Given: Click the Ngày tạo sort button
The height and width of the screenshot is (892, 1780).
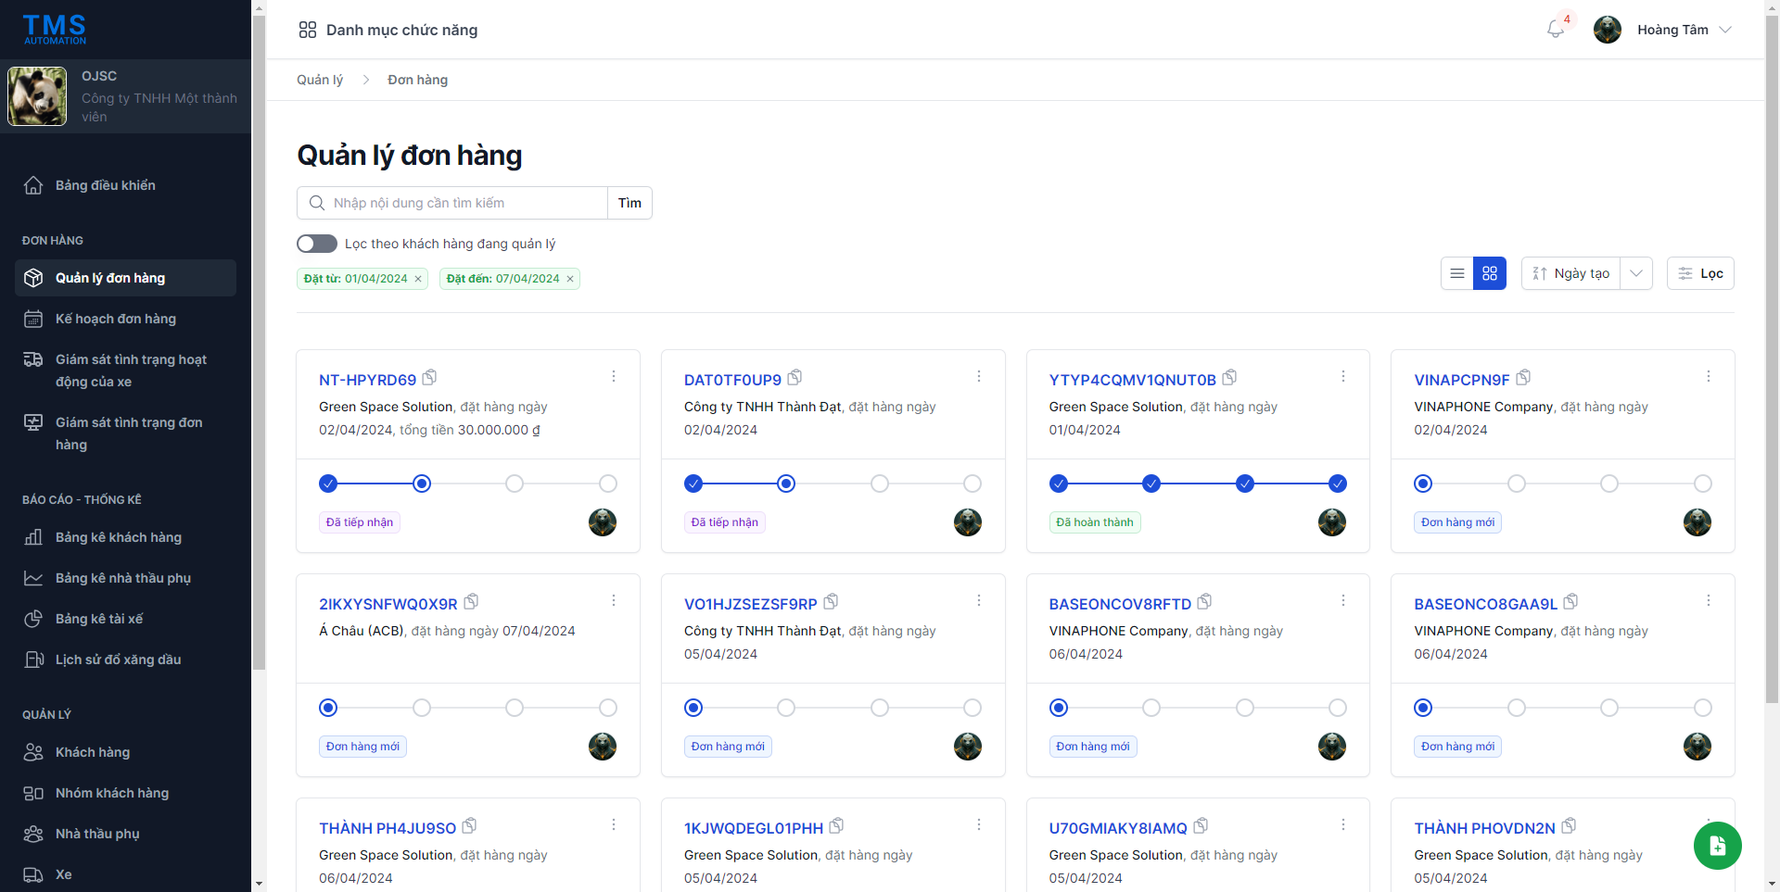Looking at the screenshot, I should (1571, 273).
